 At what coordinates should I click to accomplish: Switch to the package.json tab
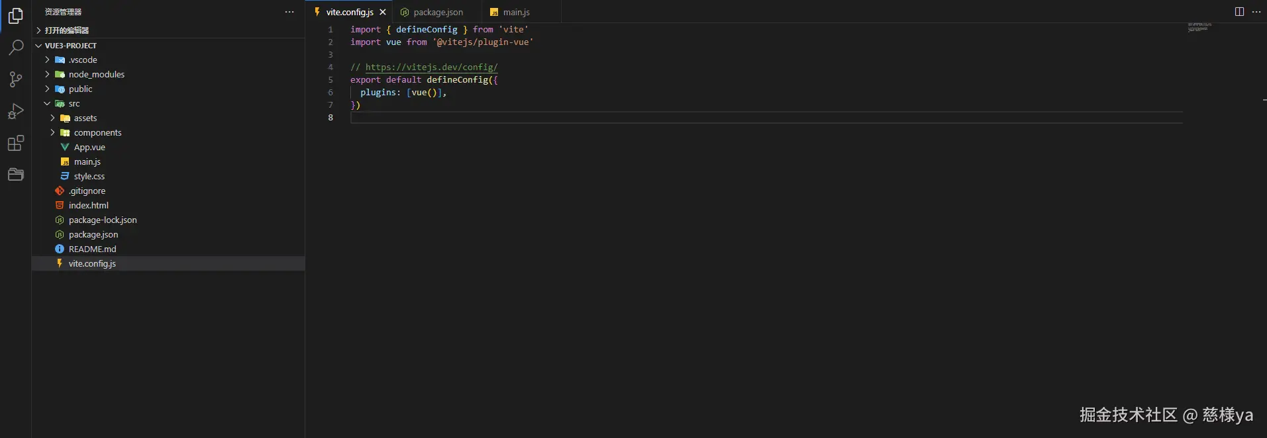tap(438, 12)
